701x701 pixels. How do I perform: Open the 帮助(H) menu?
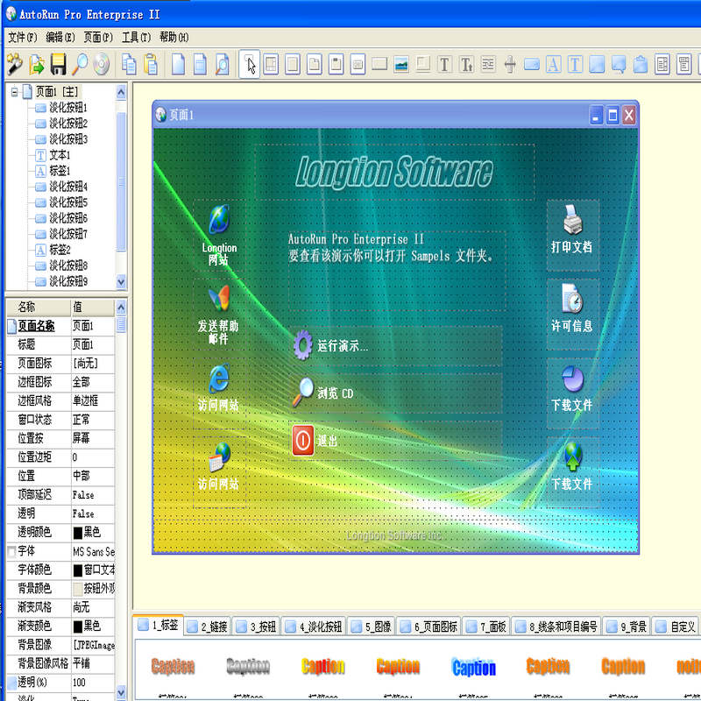click(x=174, y=37)
